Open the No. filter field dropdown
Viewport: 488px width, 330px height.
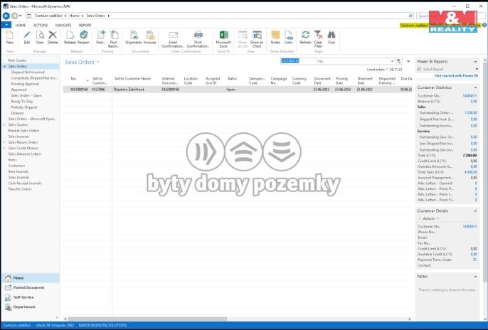[392, 61]
